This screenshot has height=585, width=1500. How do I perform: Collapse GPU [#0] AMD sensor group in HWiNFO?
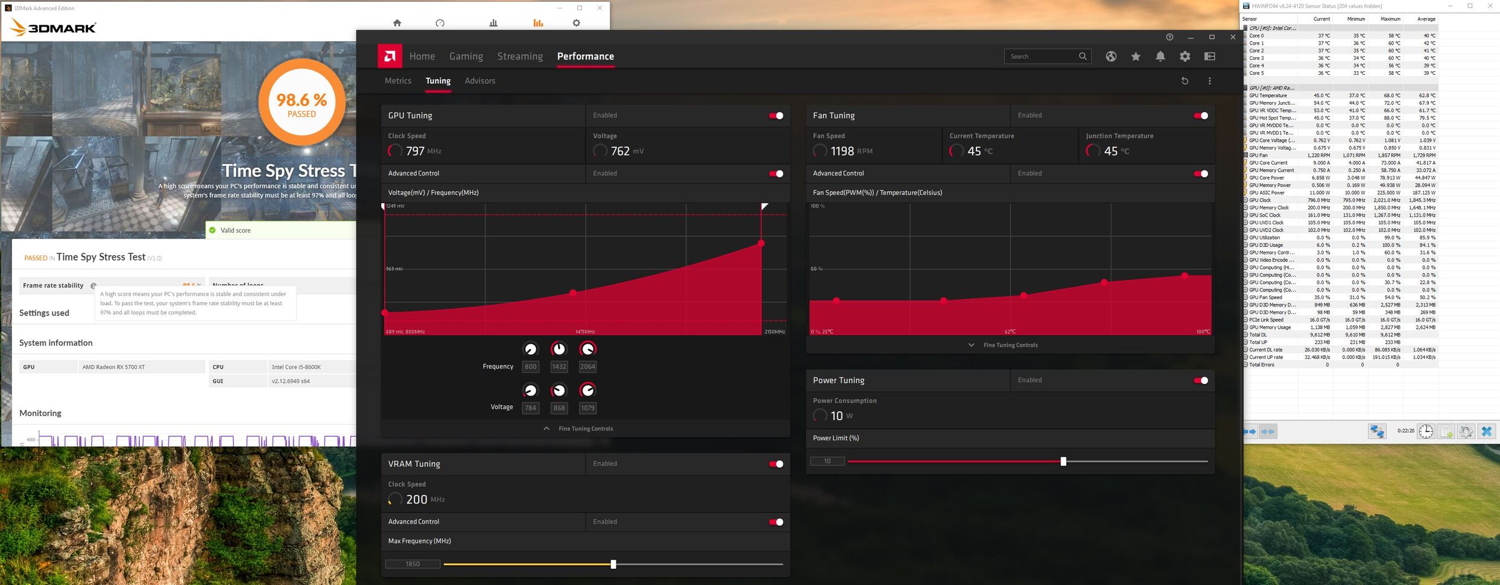click(1271, 88)
